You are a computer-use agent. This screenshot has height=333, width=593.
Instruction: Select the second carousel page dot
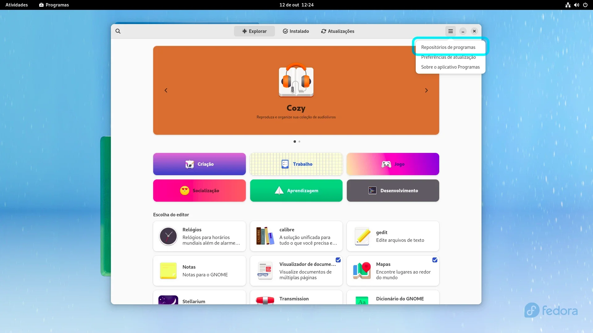299,142
